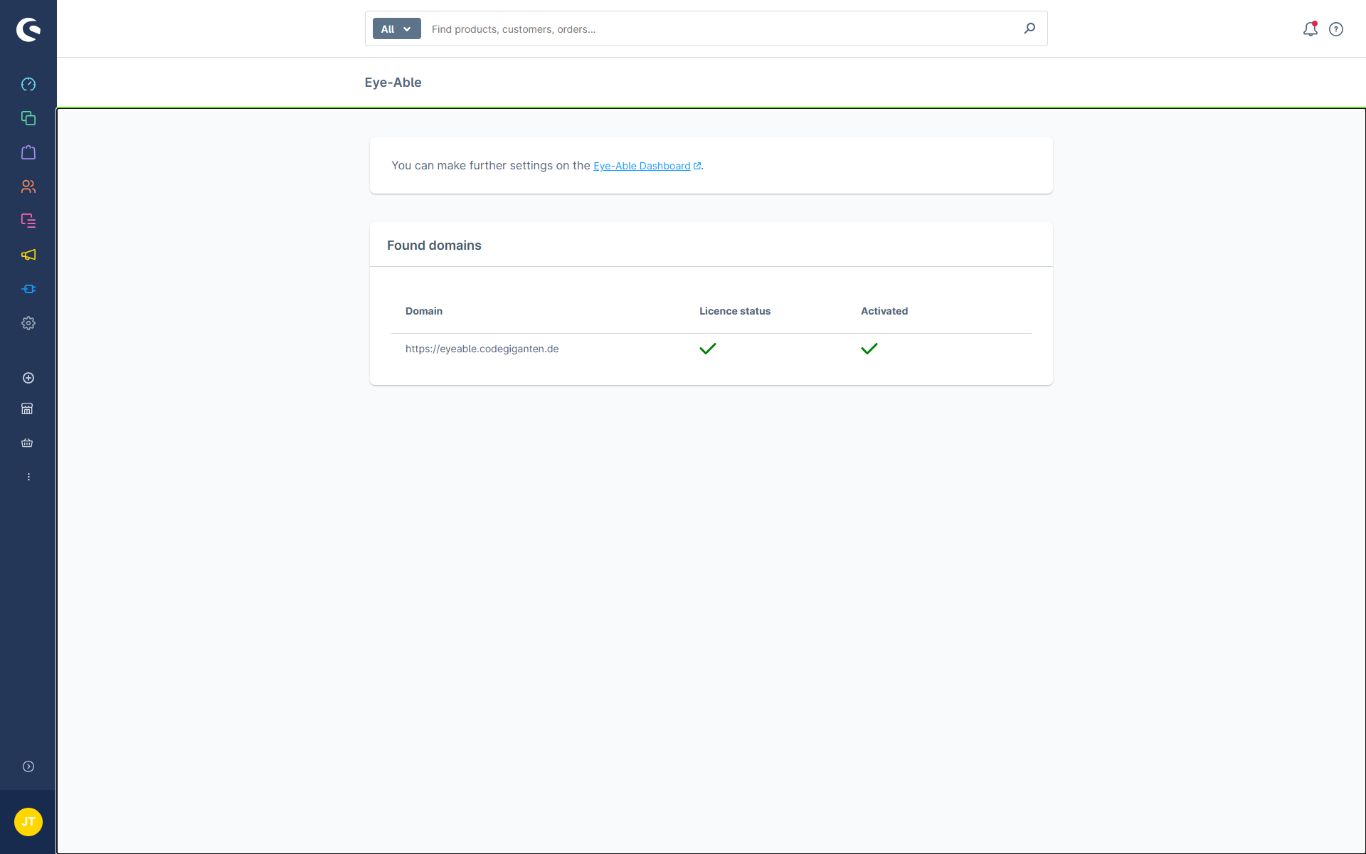
Task: Open the Extensions plug icon
Action: pos(28,289)
